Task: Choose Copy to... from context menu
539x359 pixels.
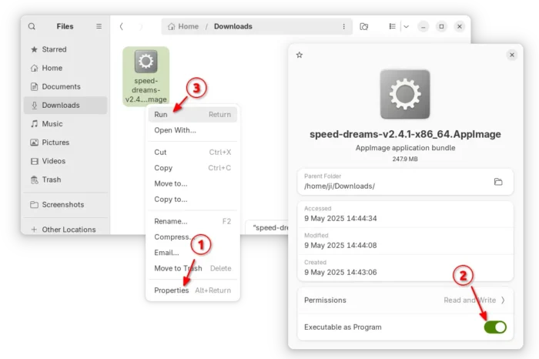Action: tap(192, 200)
